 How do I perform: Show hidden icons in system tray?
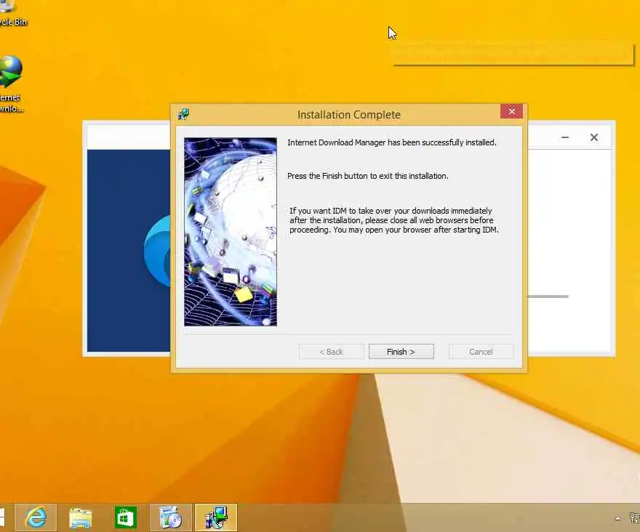[617, 519]
